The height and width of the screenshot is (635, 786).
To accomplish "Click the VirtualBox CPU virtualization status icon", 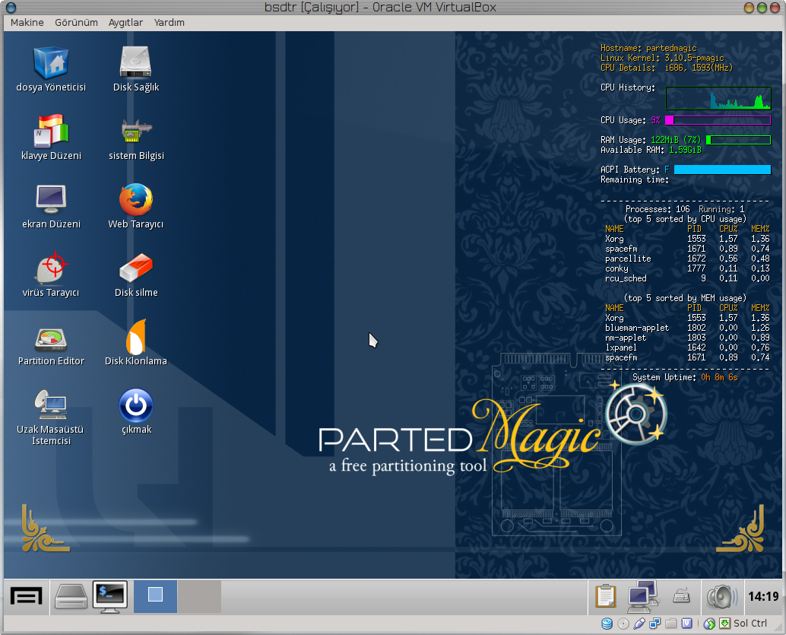I will click(x=686, y=624).
